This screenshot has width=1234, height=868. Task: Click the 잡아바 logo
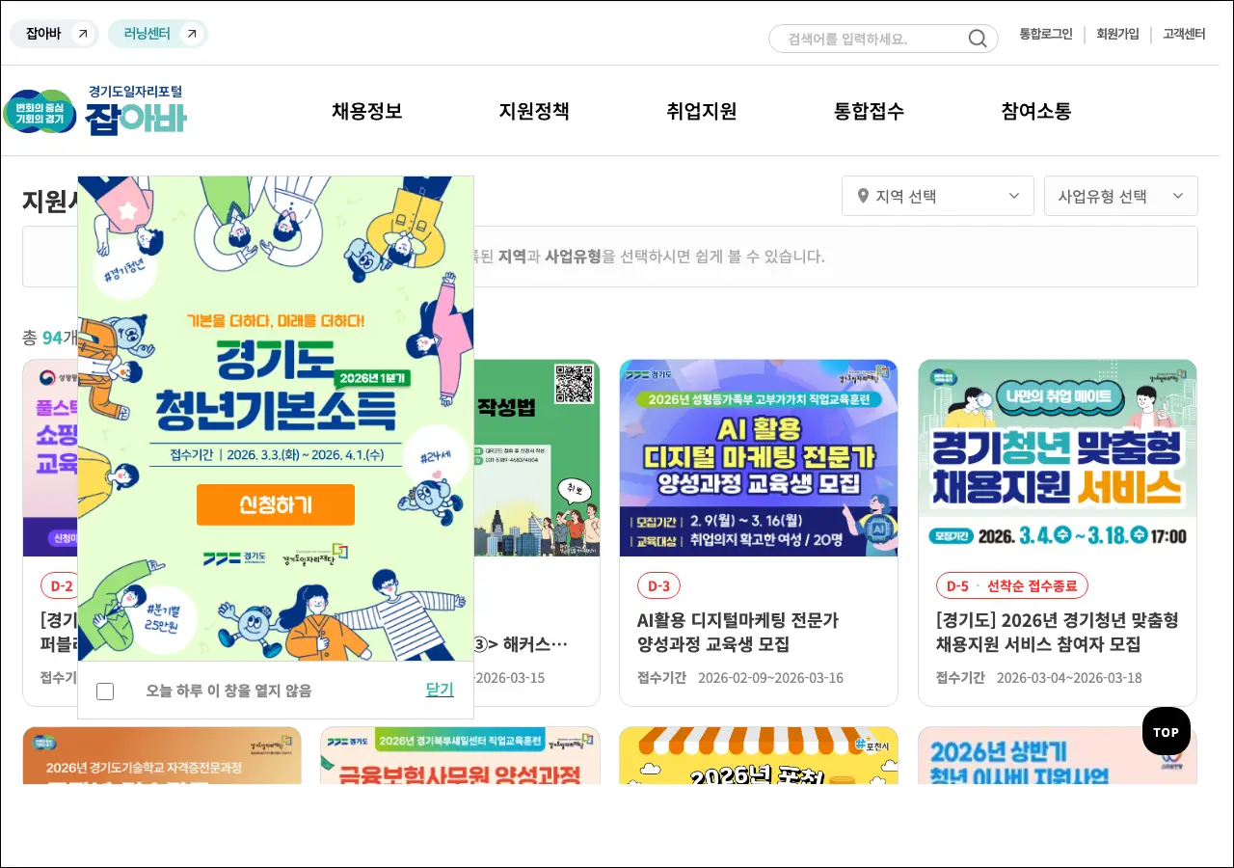pyautogui.click(x=94, y=111)
